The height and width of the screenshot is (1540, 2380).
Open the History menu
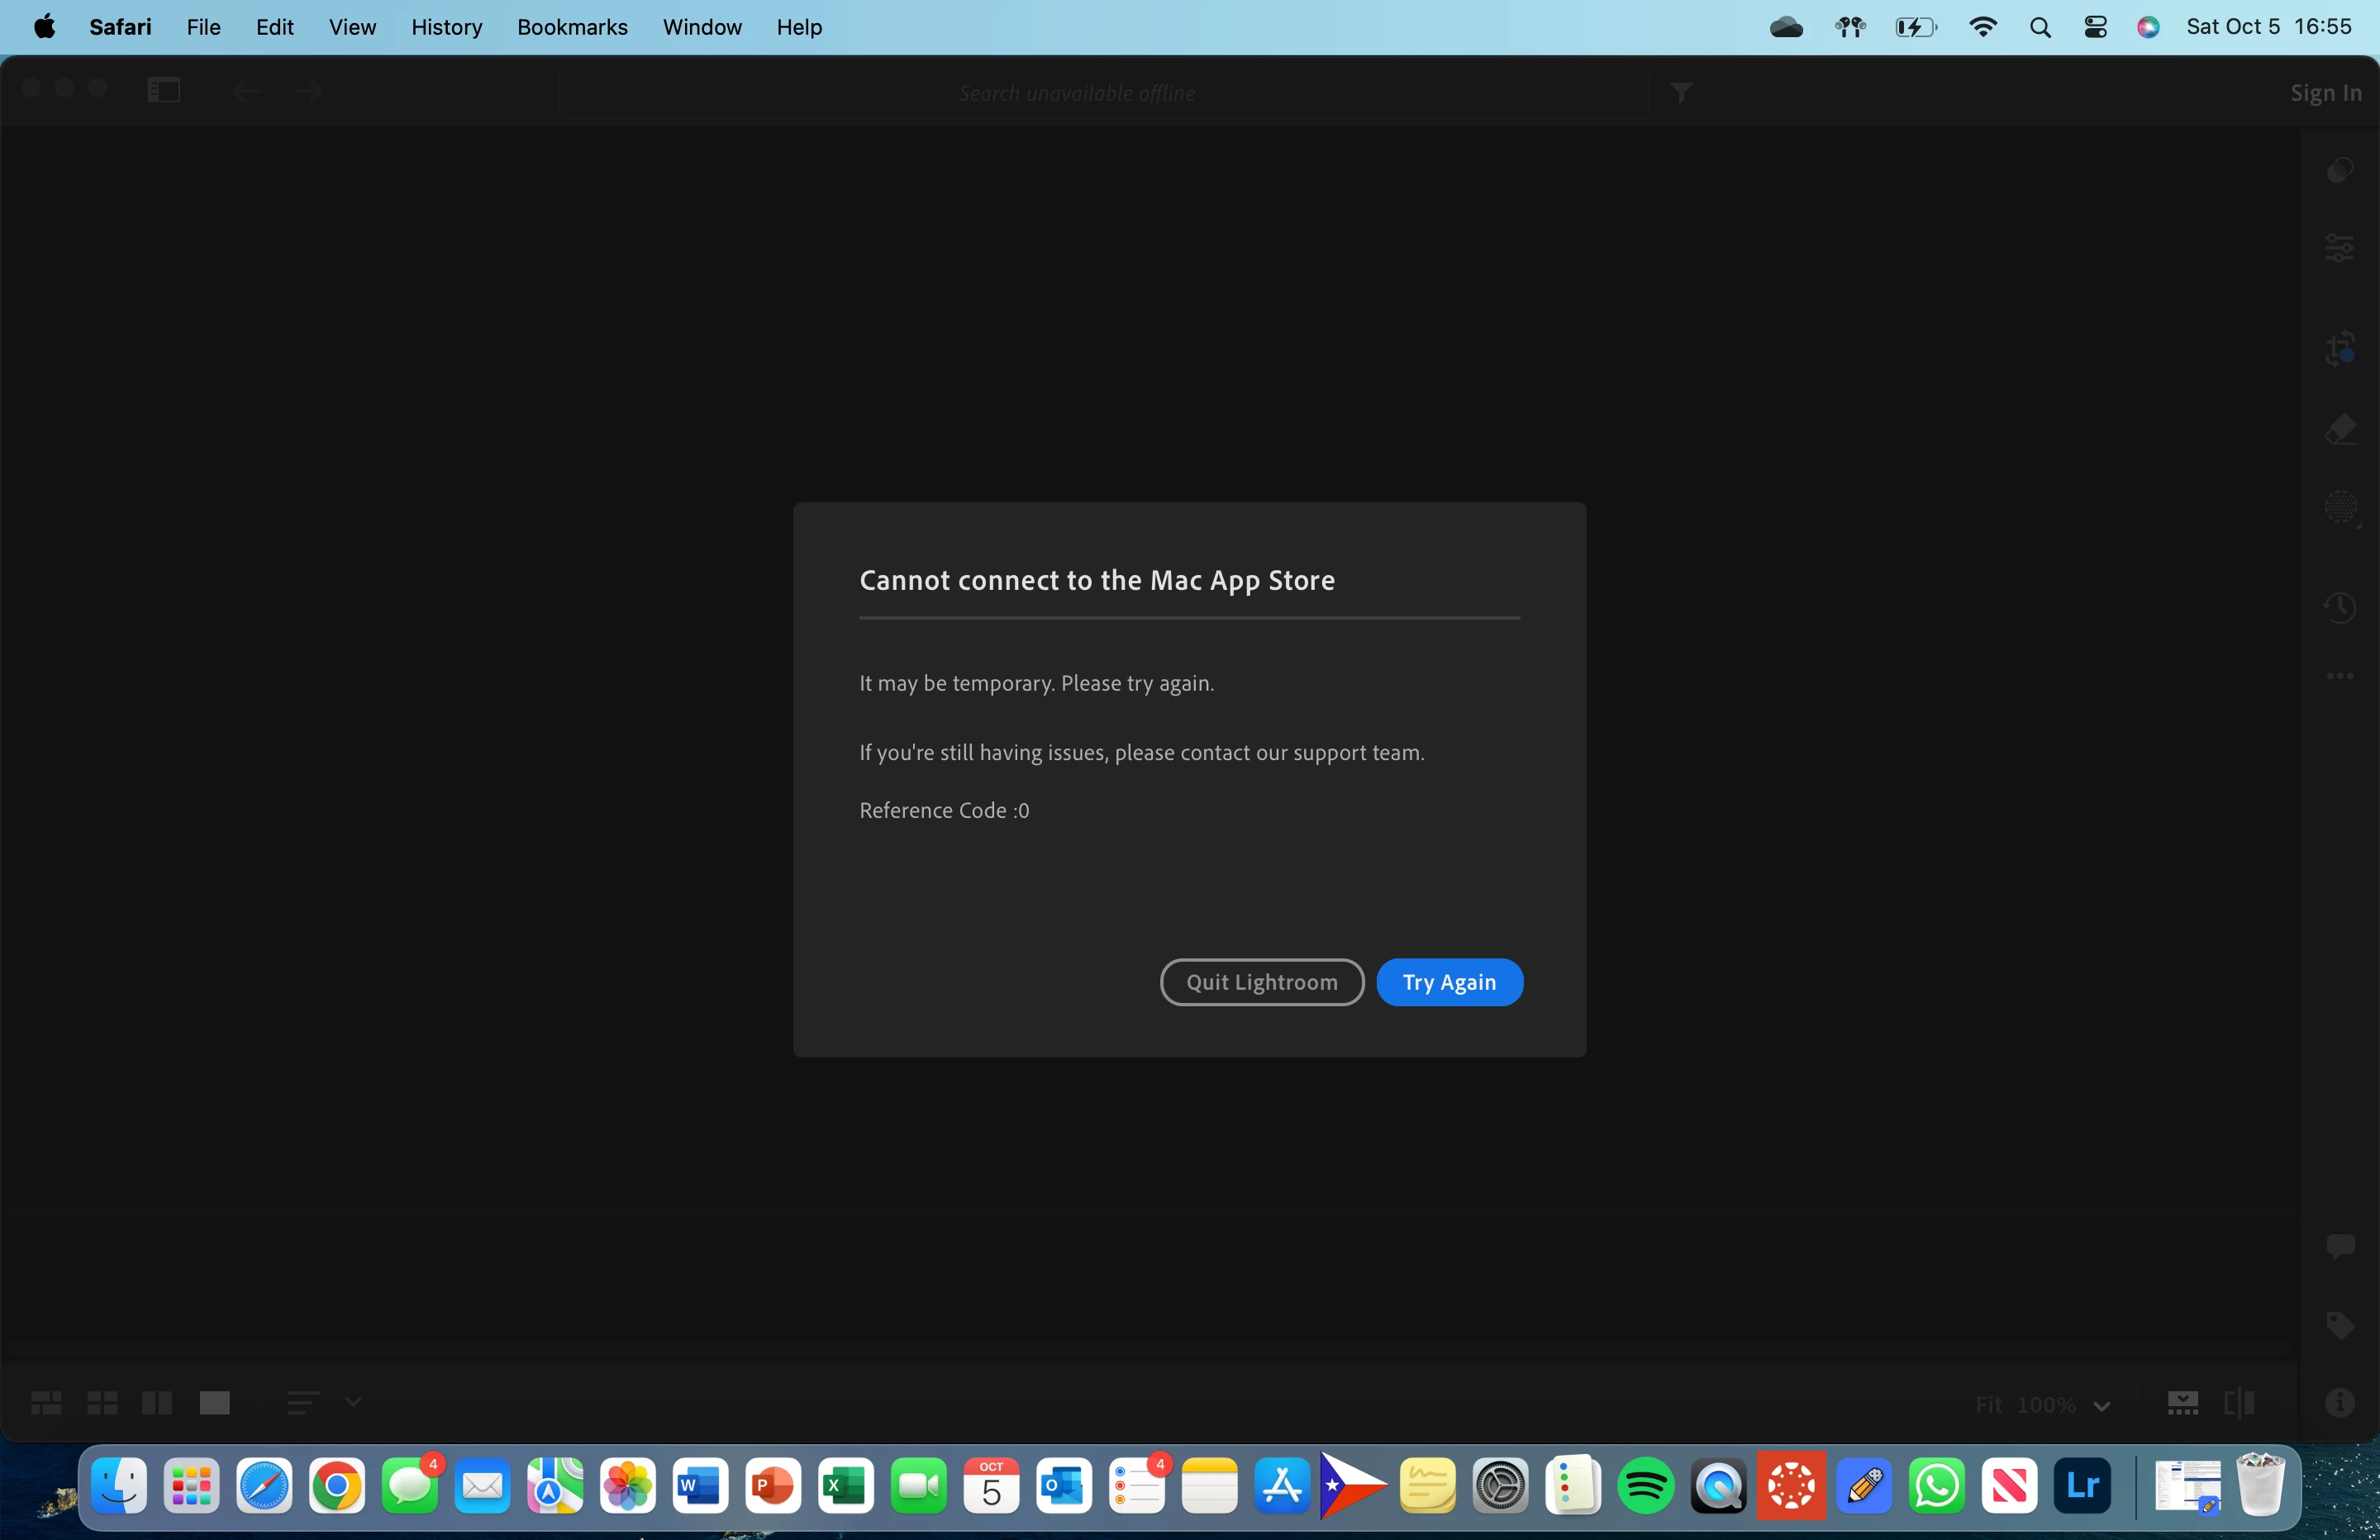(446, 27)
